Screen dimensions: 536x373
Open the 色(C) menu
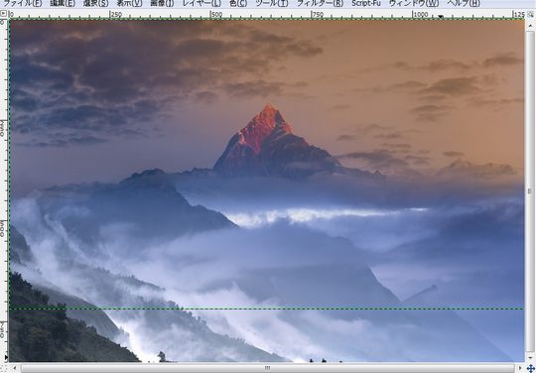pos(238,3)
